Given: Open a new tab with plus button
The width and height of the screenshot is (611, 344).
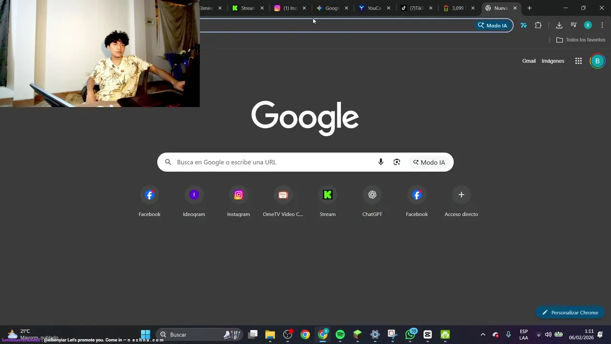Looking at the screenshot, I should click(x=529, y=8).
